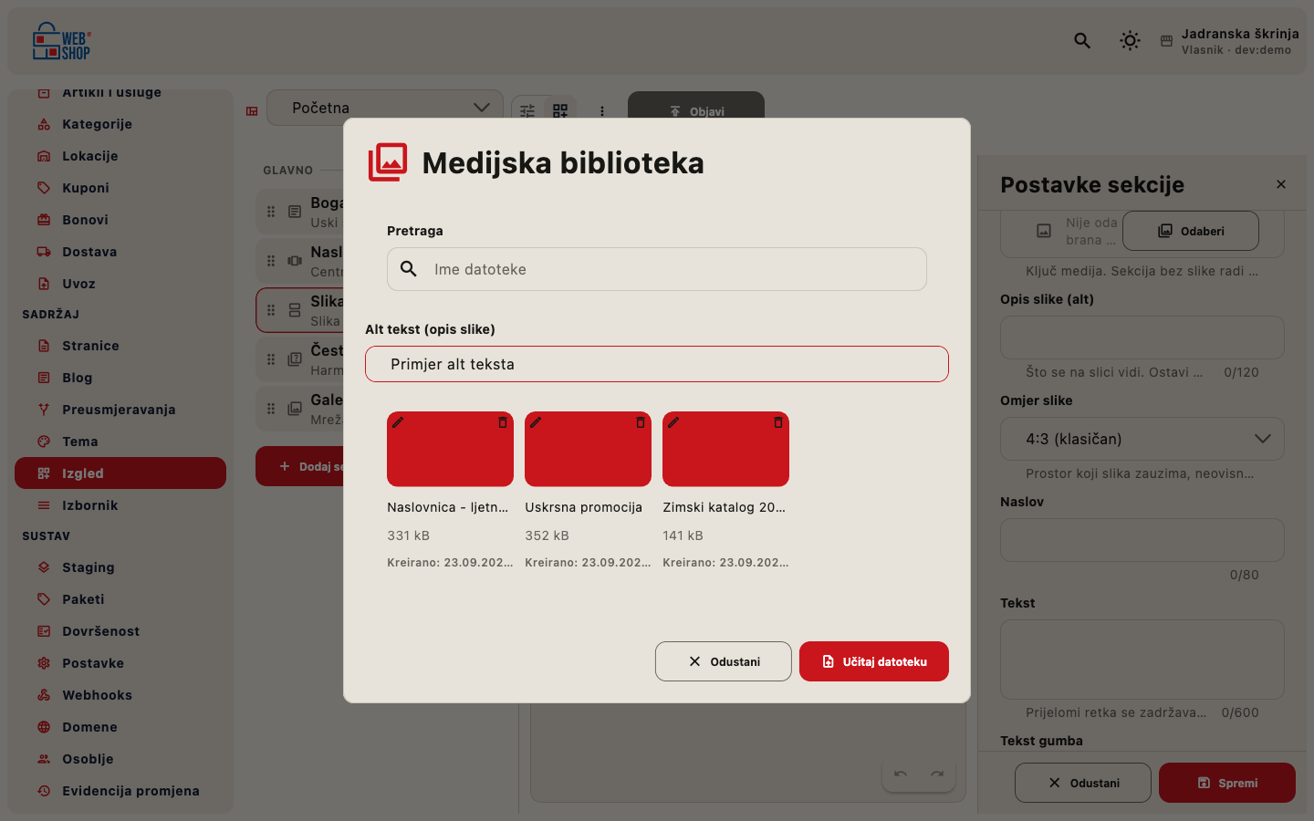The height and width of the screenshot is (821, 1314).
Task: Expand the Omjer slike 4:3 dropdown
Action: click(1142, 439)
